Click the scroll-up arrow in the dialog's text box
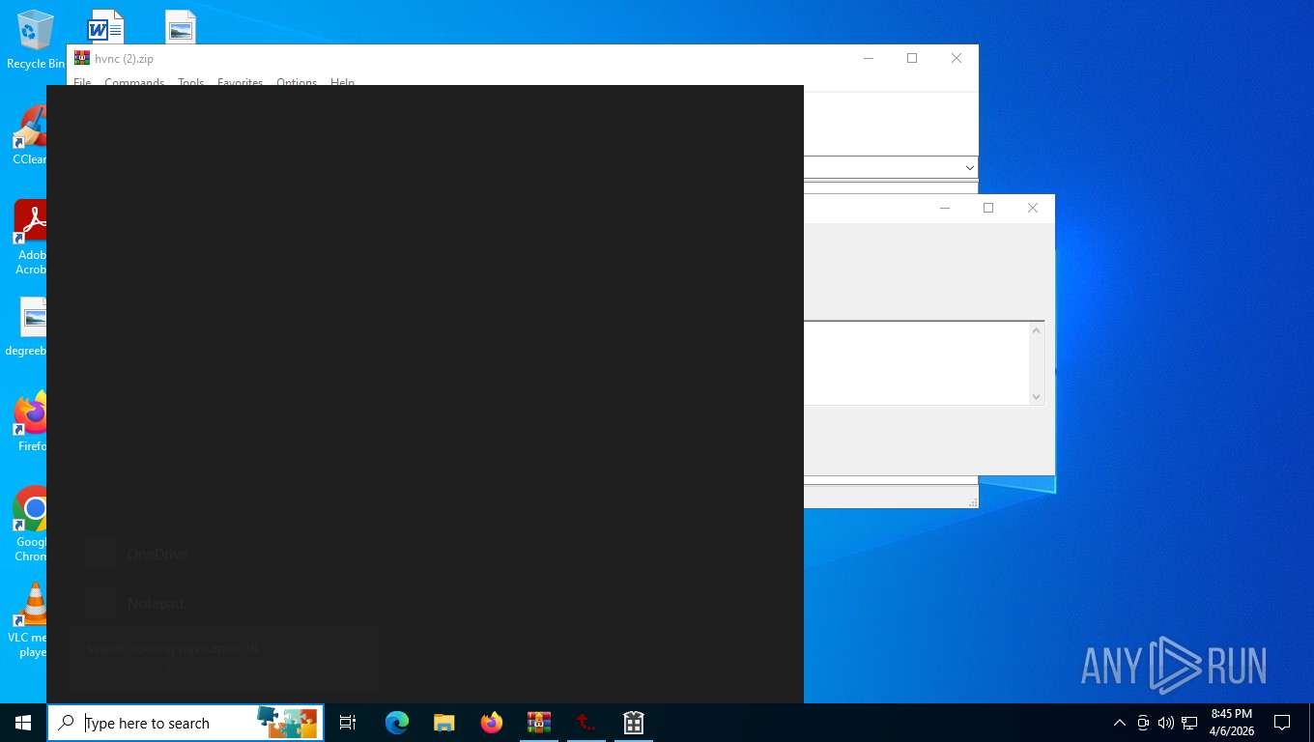Screen dimensions: 1314x742 (x=1036, y=331)
